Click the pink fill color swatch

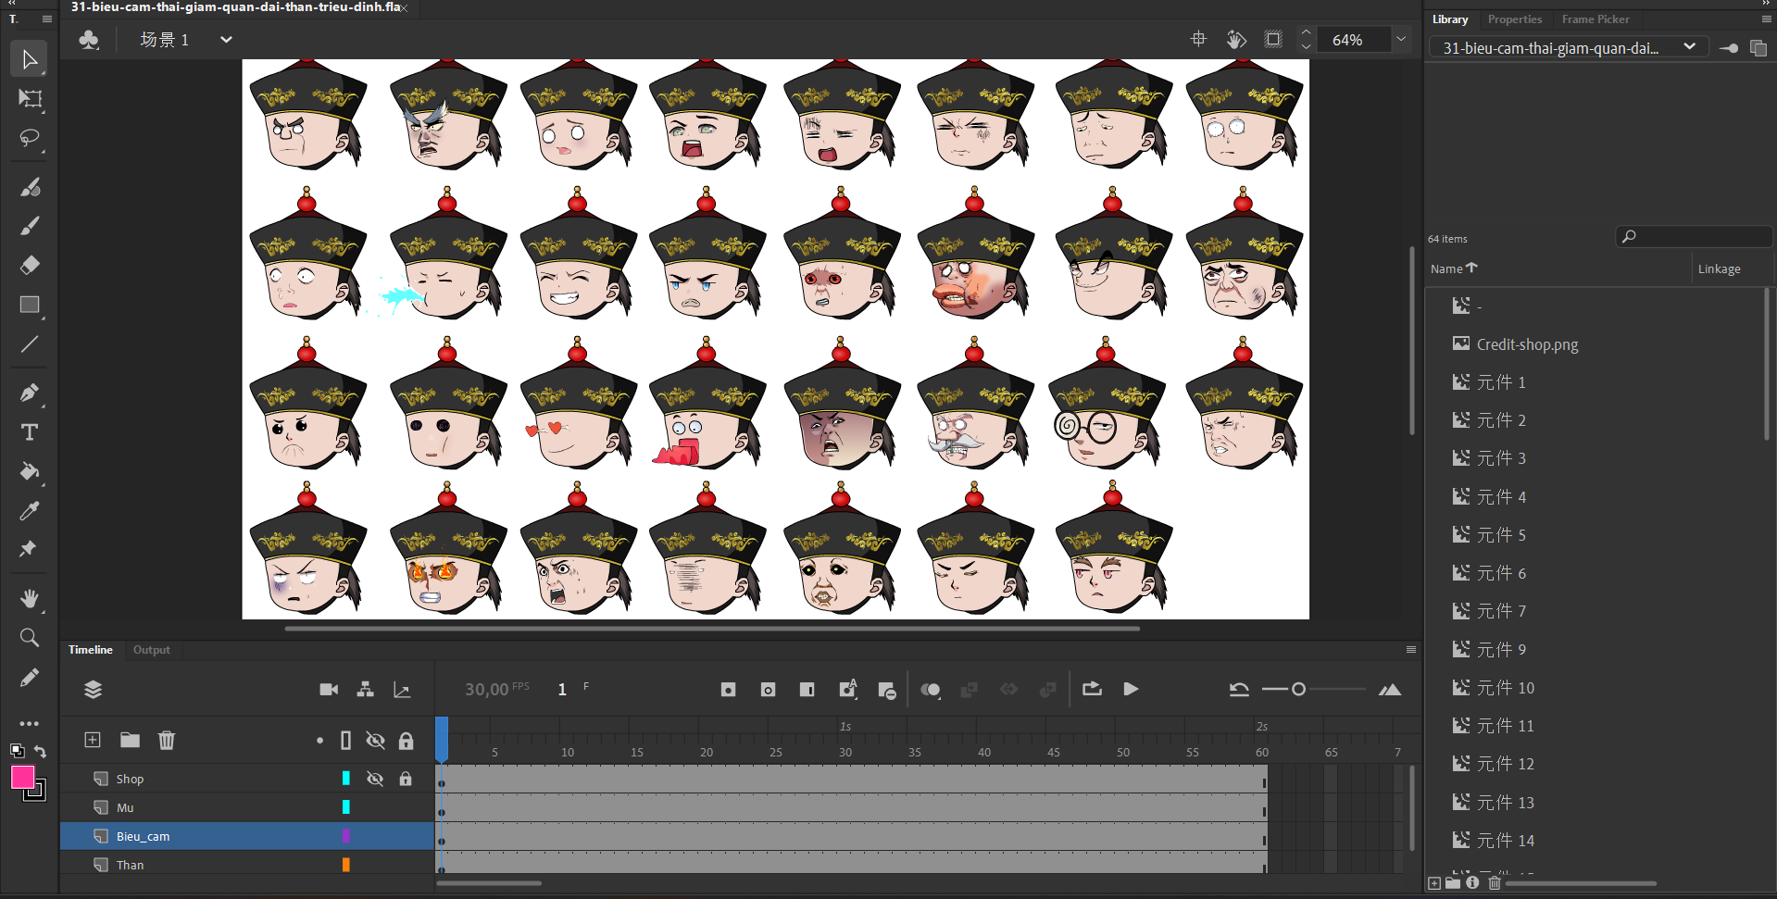coord(22,777)
